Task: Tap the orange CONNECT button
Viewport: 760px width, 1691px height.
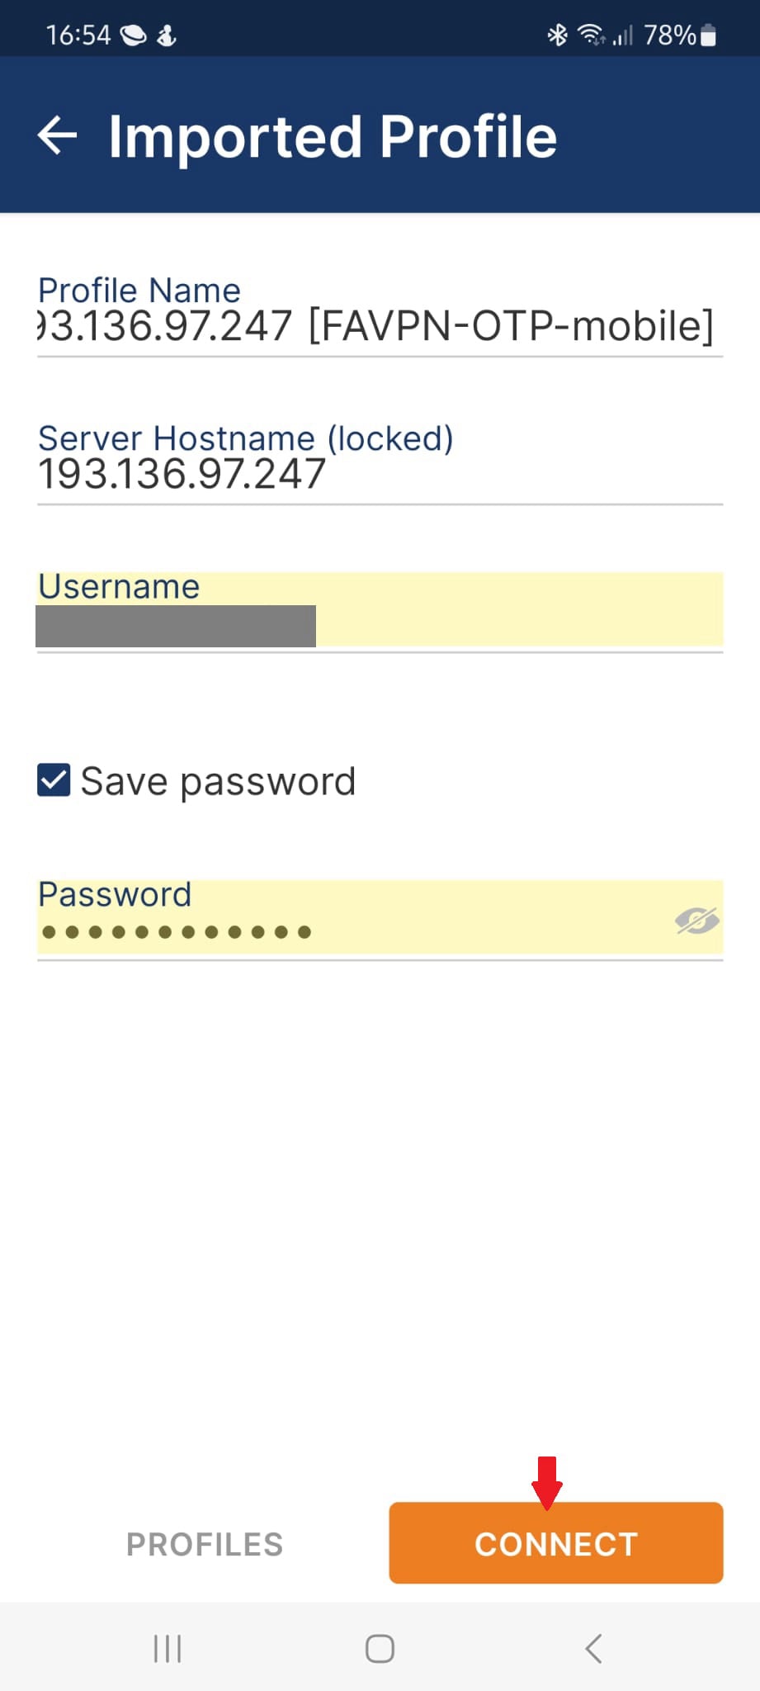Action: pos(556,1543)
